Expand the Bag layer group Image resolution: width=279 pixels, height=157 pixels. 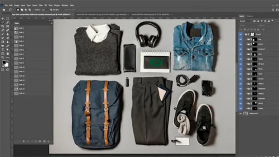coord(246,39)
